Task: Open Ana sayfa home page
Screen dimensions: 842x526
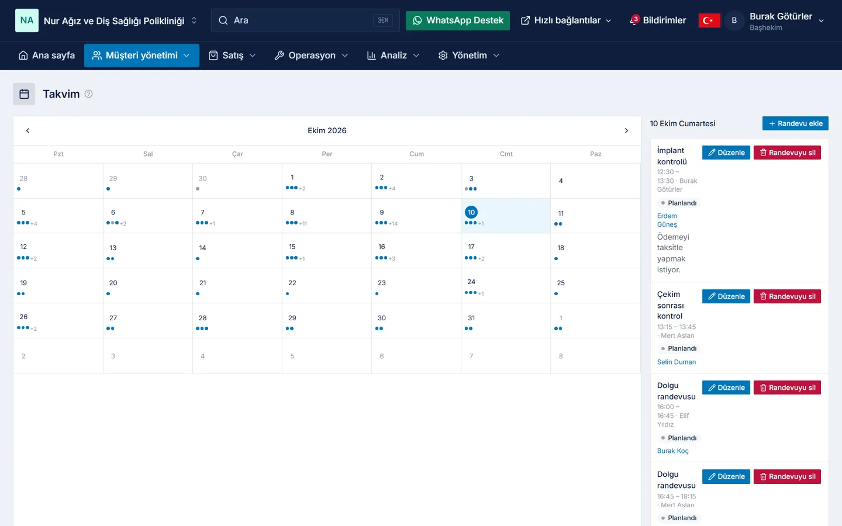Action: coord(47,56)
